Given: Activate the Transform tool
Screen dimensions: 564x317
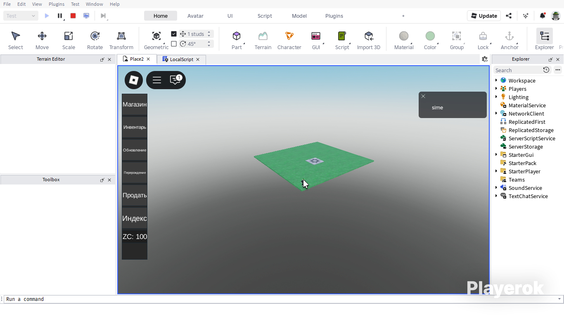Looking at the screenshot, I should tap(121, 40).
